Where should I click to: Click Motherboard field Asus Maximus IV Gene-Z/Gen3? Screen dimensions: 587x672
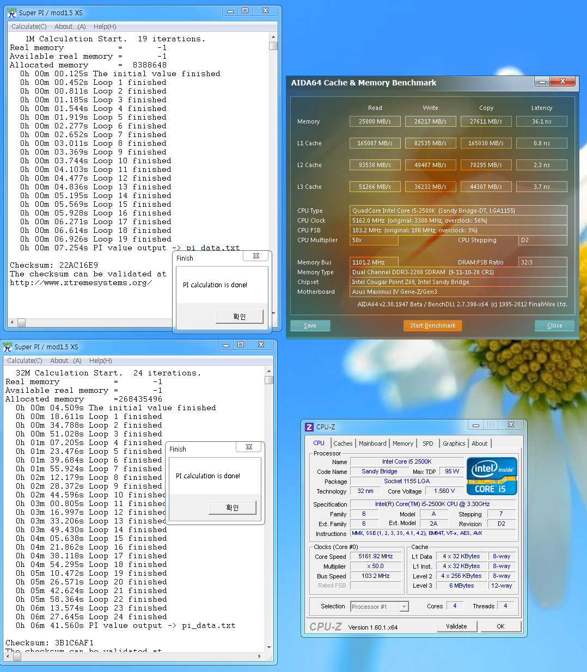pyautogui.click(x=458, y=292)
